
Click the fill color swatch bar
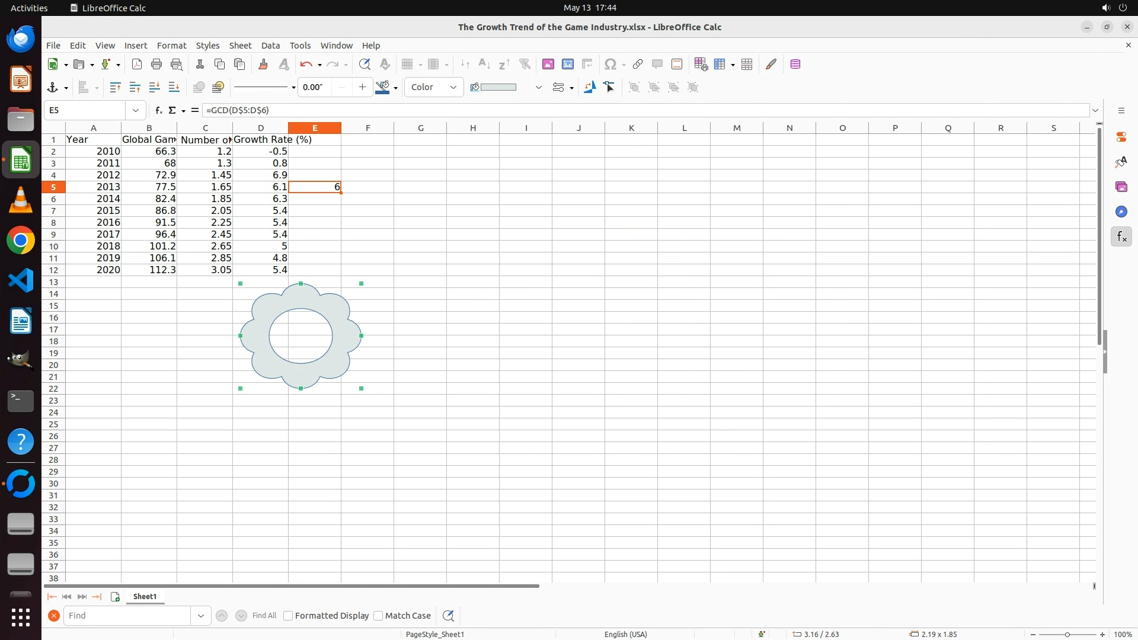coord(498,88)
